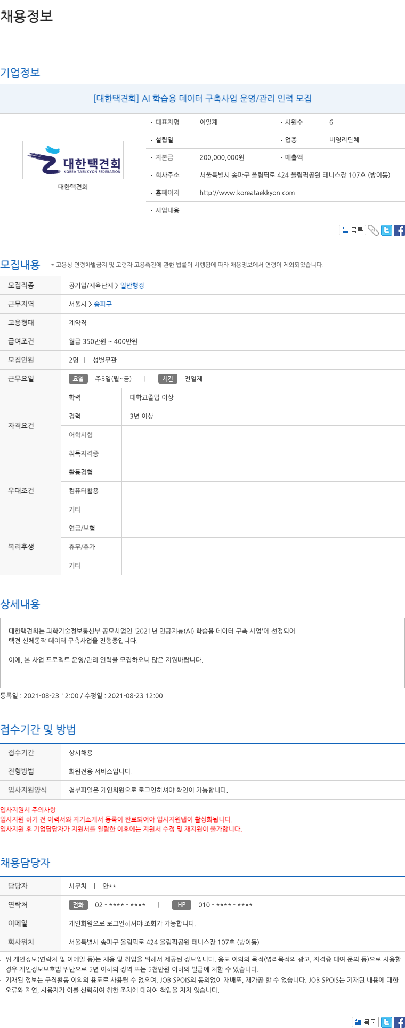405x1028 pixels.
Task: Click the 채용담당자 section heading
Action: point(25,863)
